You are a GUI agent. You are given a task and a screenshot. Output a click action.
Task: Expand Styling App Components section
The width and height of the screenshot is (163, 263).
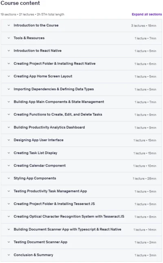[x=81, y=178]
